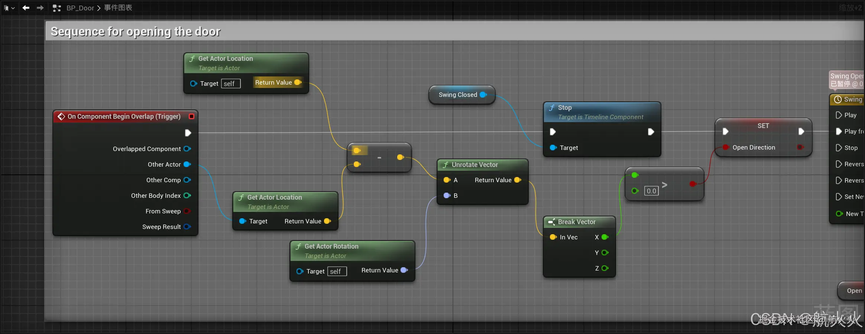The height and width of the screenshot is (334, 865).
Task: Click the highlighted Return Value pin of top Get Actor Location
Action: pos(298,82)
